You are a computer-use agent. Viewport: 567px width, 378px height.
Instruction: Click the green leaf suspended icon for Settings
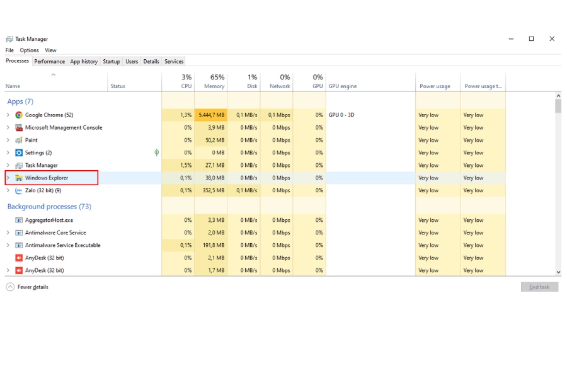pos(157,152)
